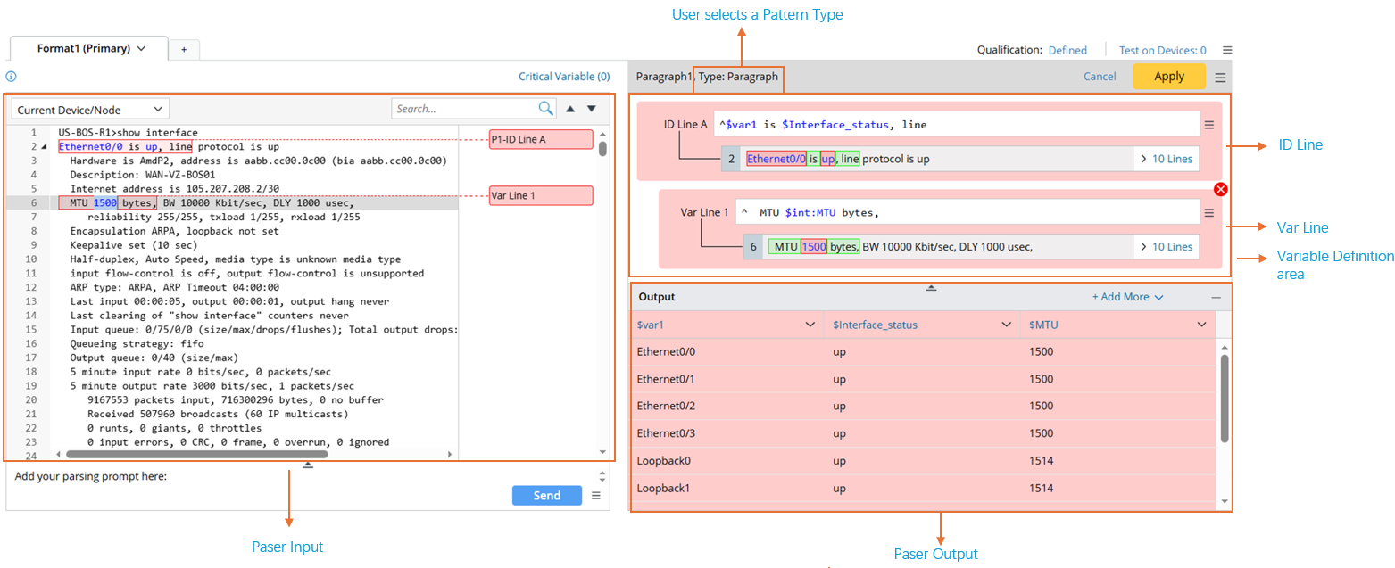Screen dimensions: 1395x568
Task: Jump to previous search match arrow
Action: tap(570, 109)
